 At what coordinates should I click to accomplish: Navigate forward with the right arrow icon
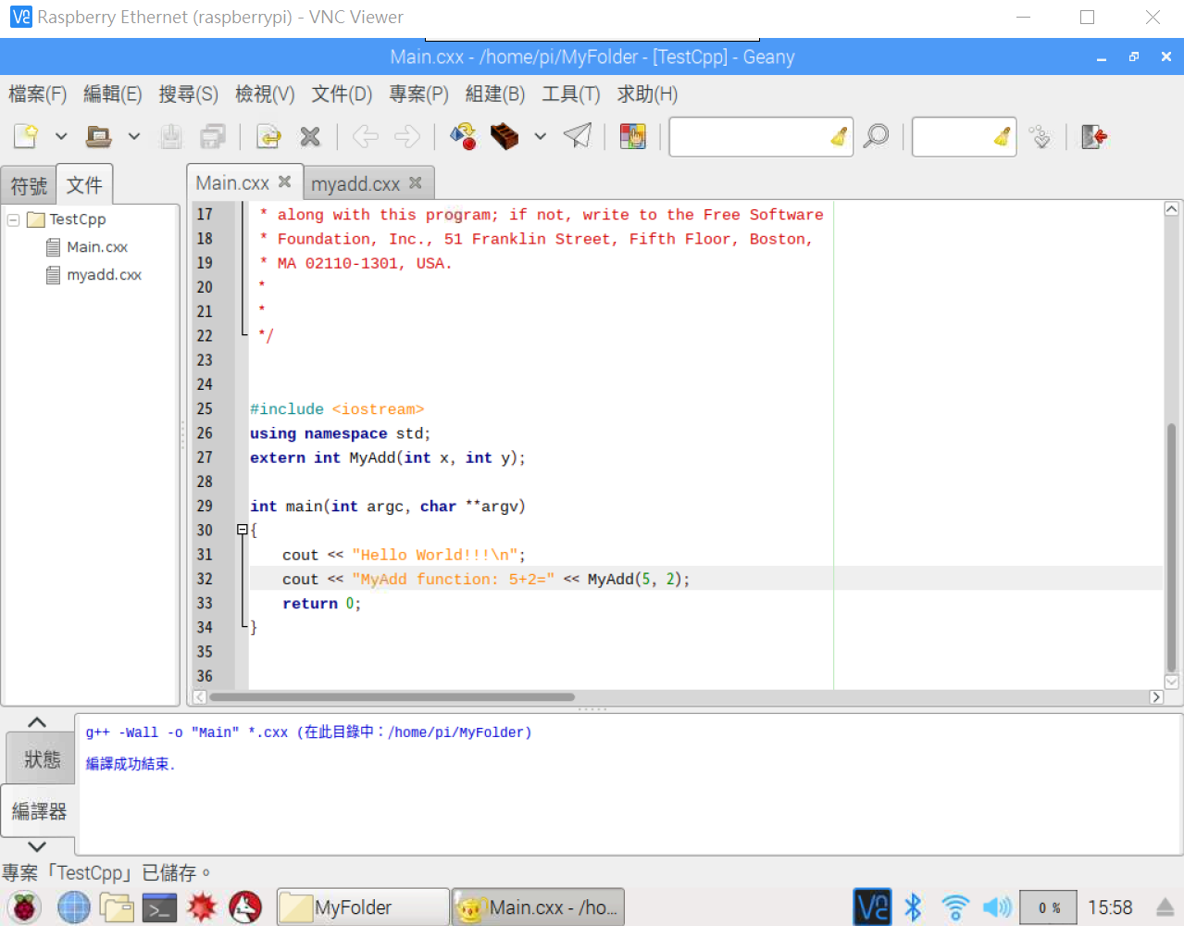pyautogui.click(x=407, y=136)
